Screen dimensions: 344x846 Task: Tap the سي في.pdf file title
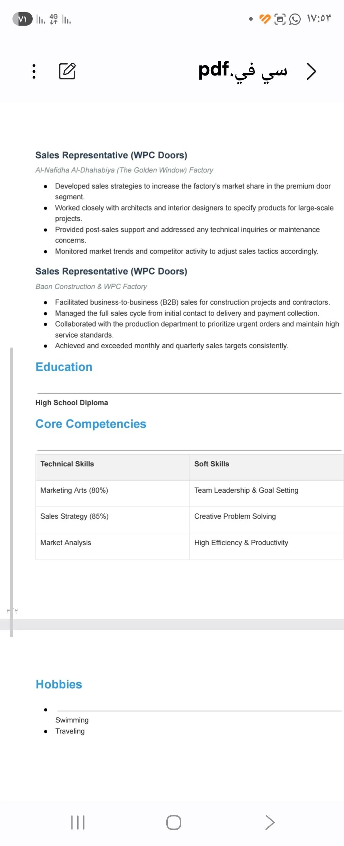click(243, 70)
